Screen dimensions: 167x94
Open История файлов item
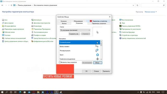tap(9, 26)
